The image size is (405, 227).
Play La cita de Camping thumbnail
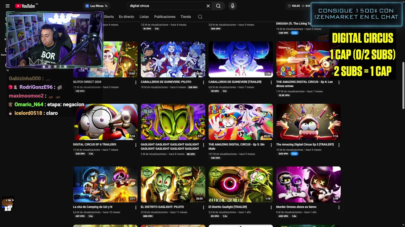pyautogui.click(x=105, y=184)
